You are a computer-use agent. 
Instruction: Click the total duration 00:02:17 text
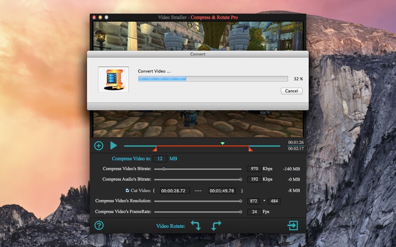[x=296, y=149]
